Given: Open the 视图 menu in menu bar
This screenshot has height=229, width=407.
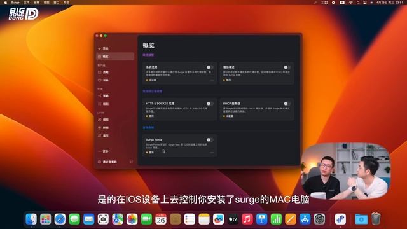Looking at the screenshot, I should [x=46, y=3].
